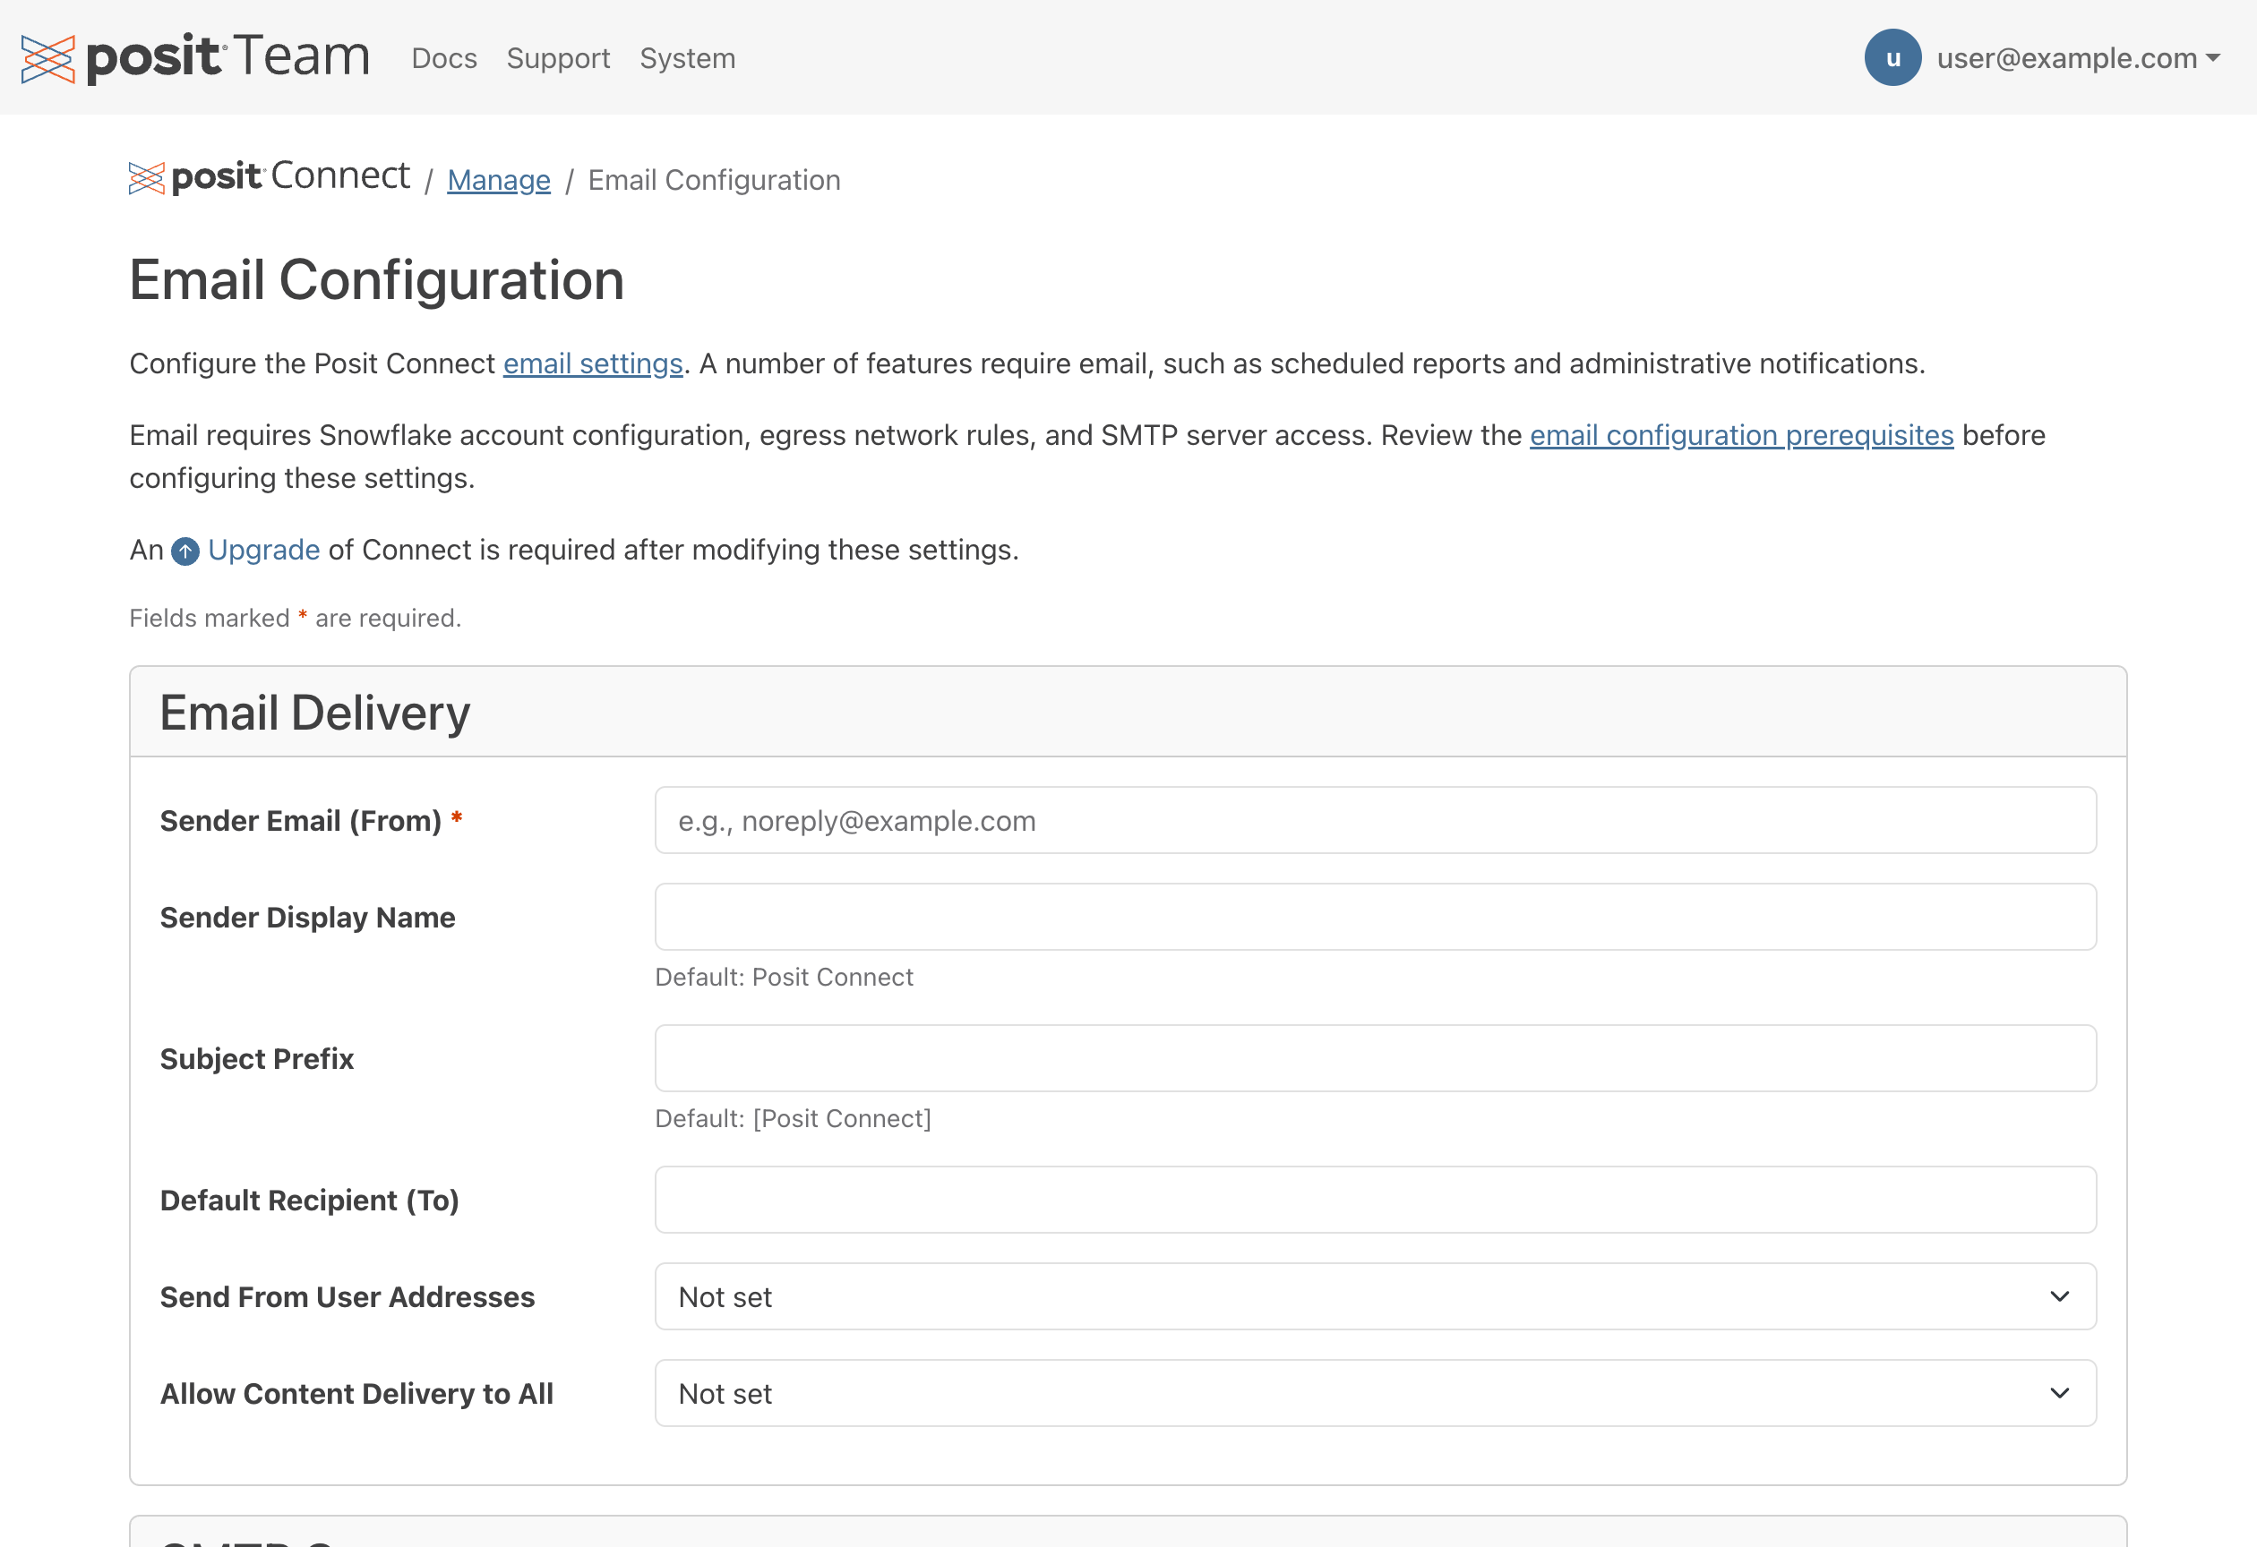Viewport: 2257px width, 1547px height.
Task: Click the Upgrade arrow icon
Action: (x=185, y=551)
